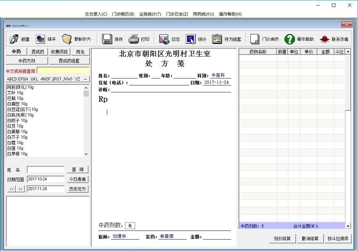The image size is (358, 251).
Task: Click the 存为组套 clipboard icon
Action: click(x=217, y=39)
